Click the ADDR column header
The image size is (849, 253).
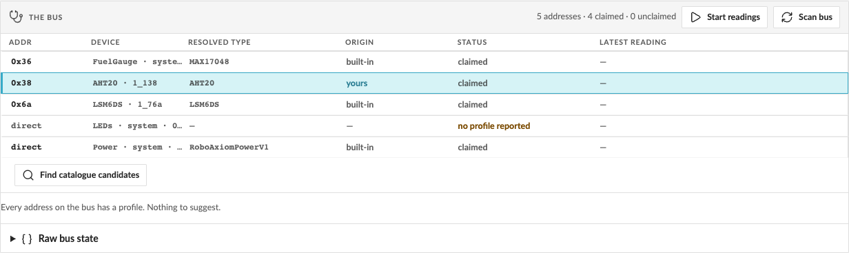(20, 43)
